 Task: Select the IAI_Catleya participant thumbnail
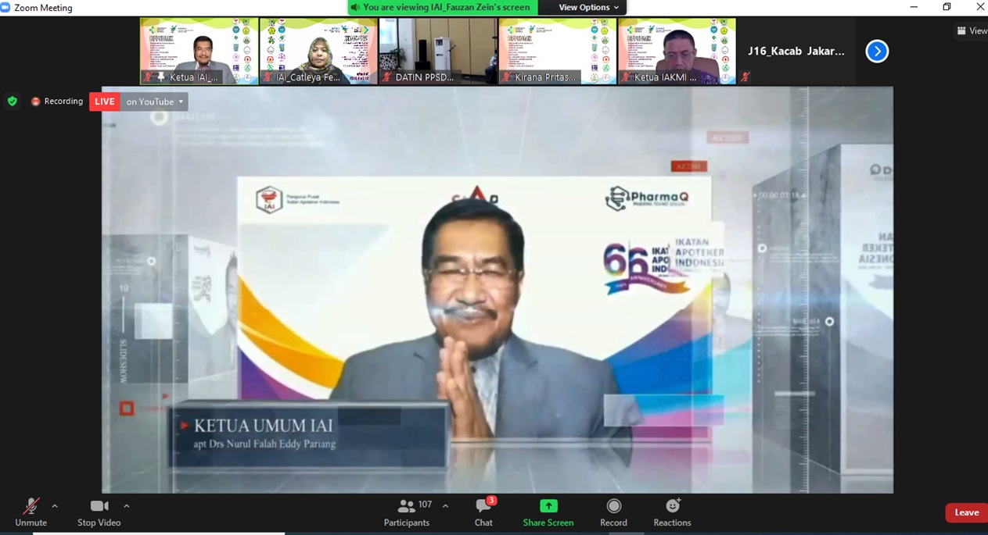(318, 51)
